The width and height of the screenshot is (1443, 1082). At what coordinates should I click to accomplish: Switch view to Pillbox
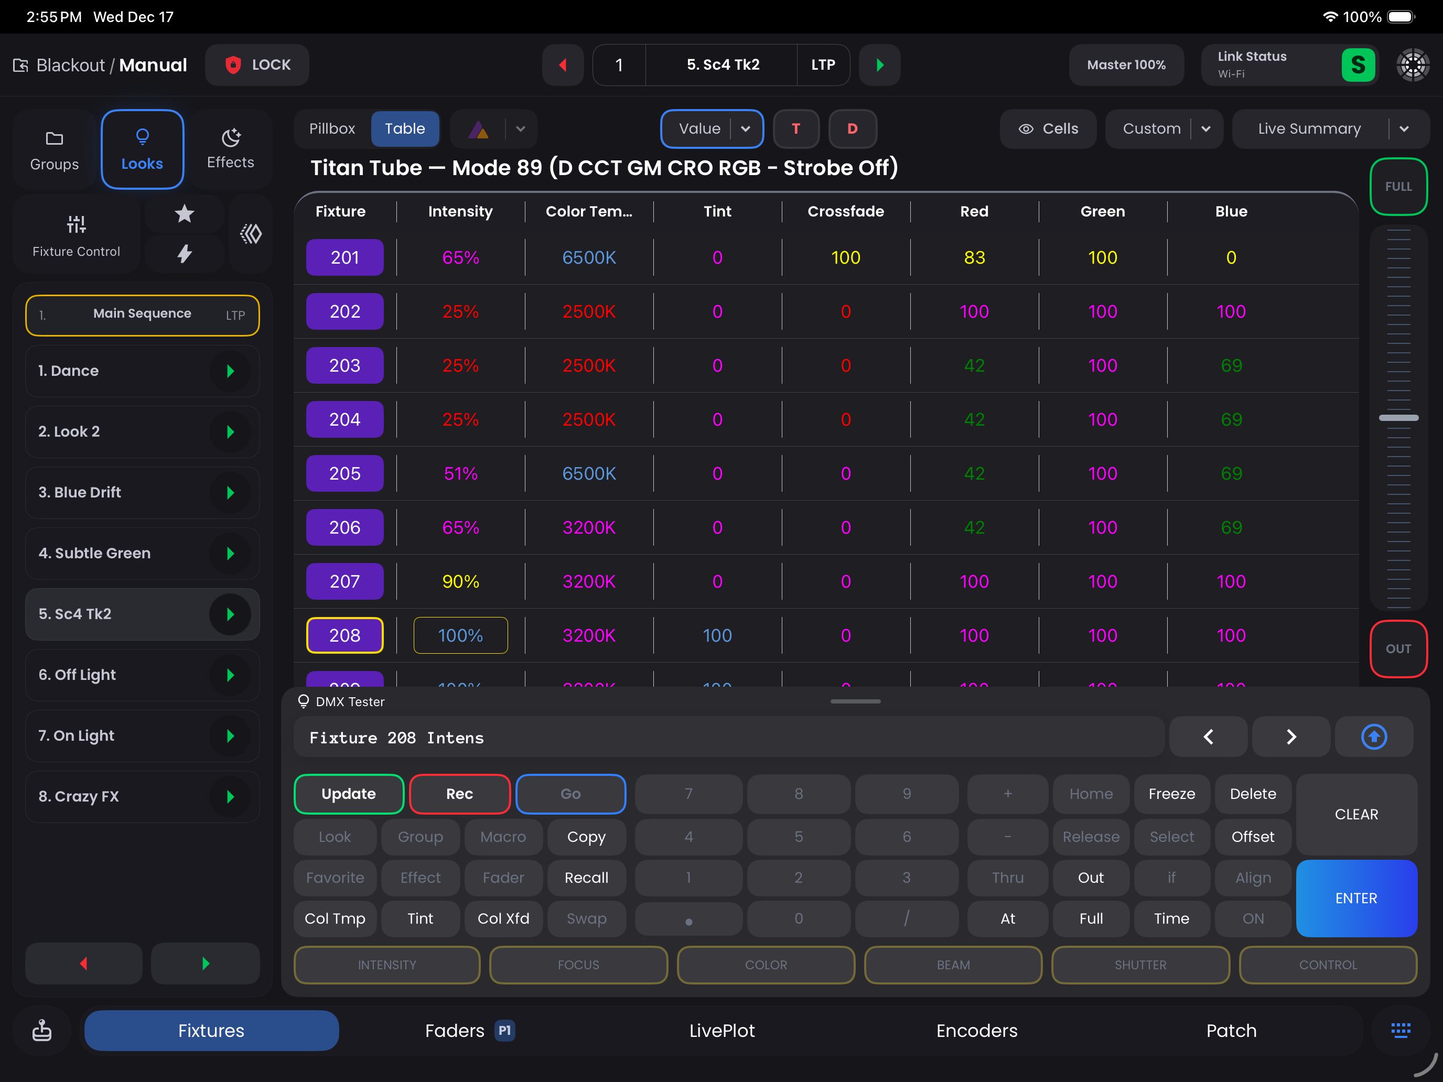(332, 128)
